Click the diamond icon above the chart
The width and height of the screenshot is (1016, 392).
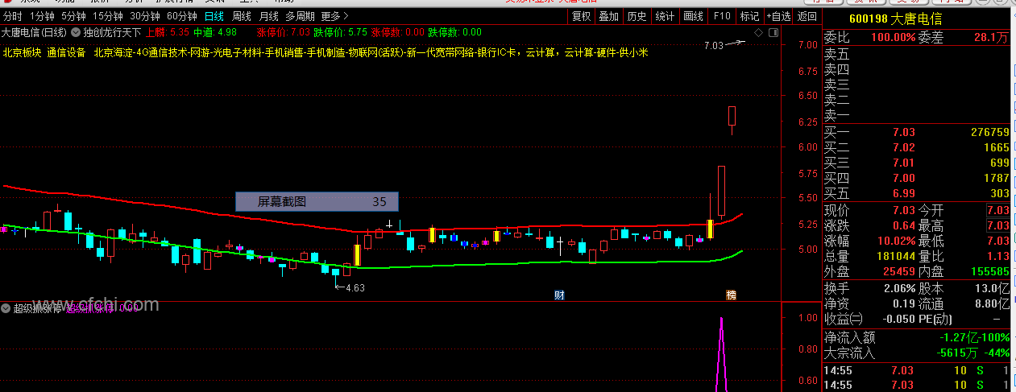click(x=758, y=32)
